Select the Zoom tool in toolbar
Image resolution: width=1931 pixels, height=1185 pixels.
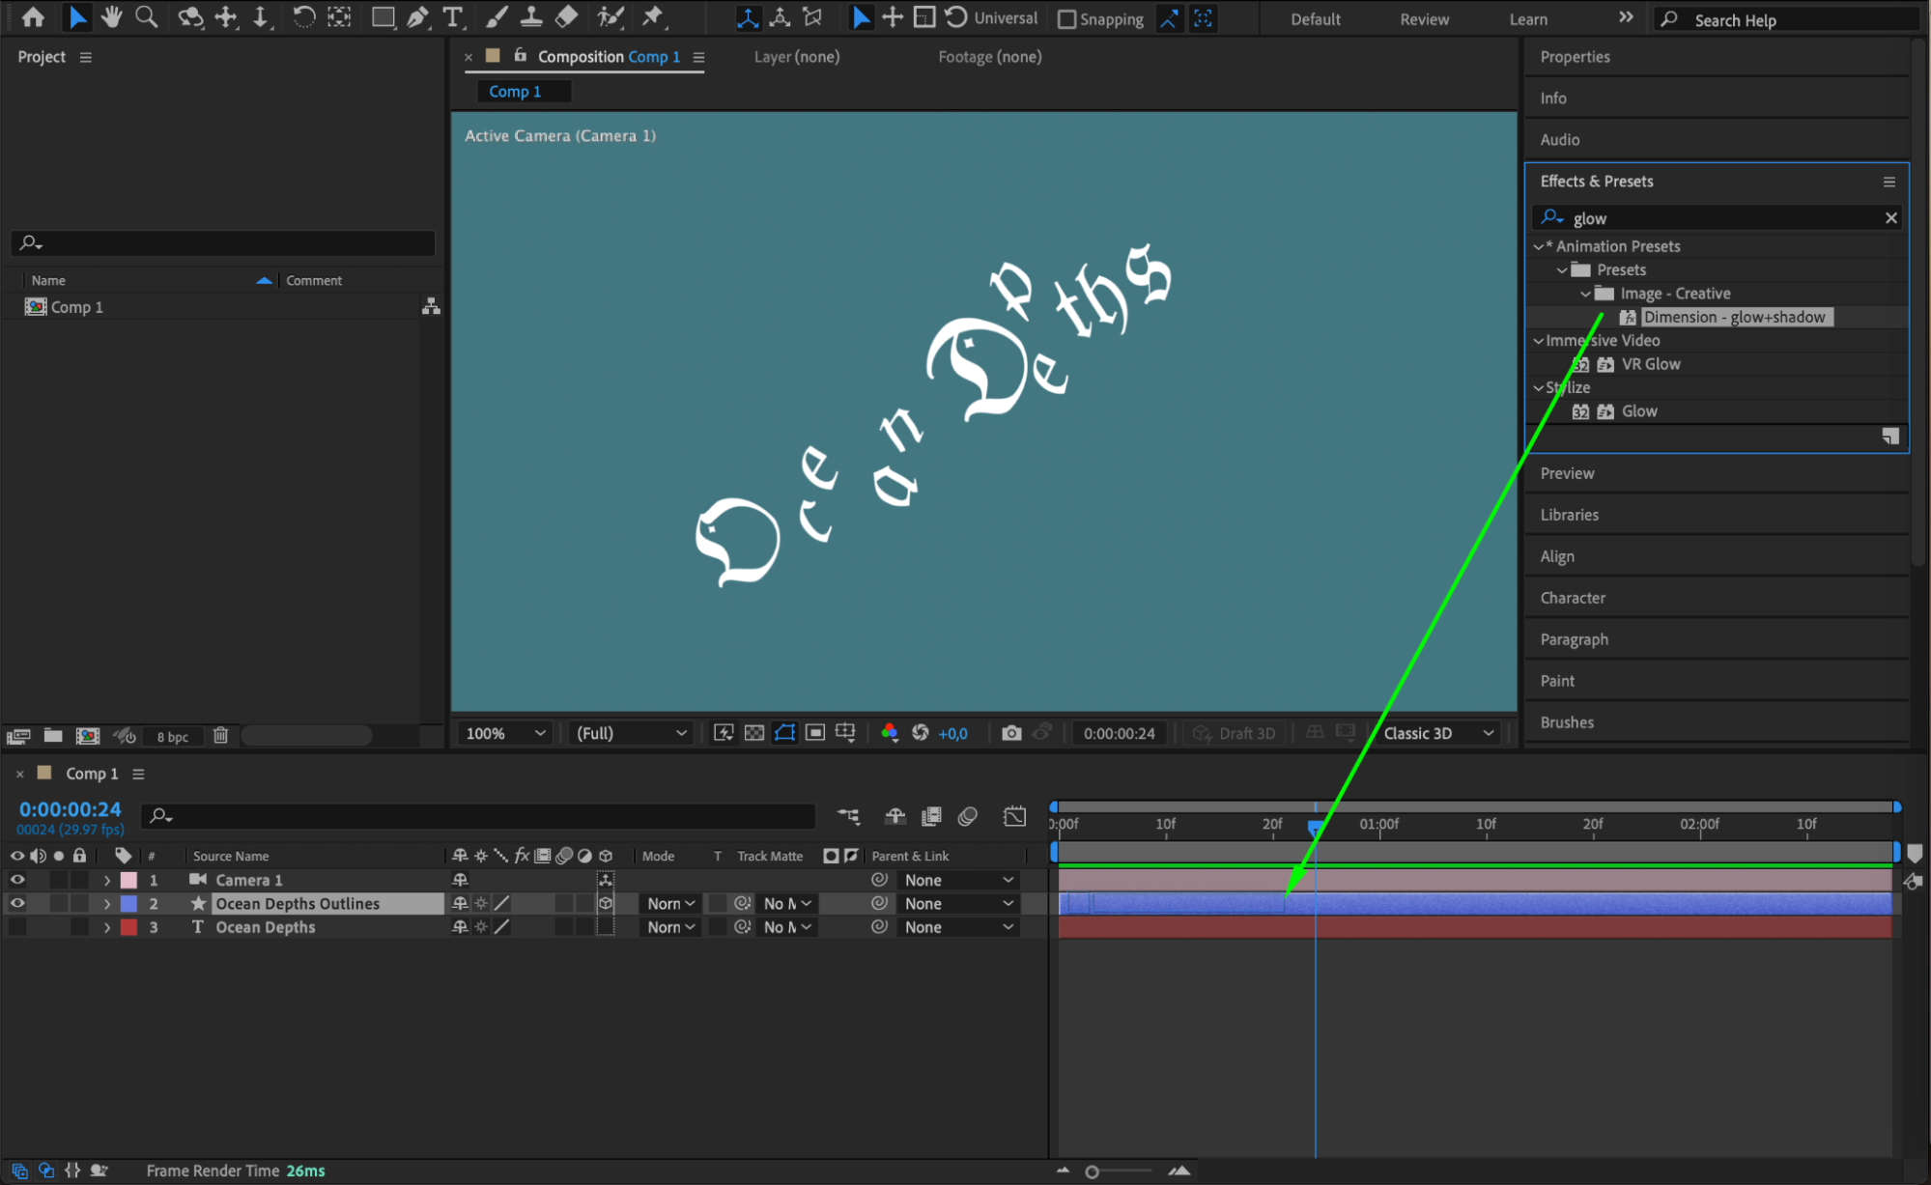point(147,16)
